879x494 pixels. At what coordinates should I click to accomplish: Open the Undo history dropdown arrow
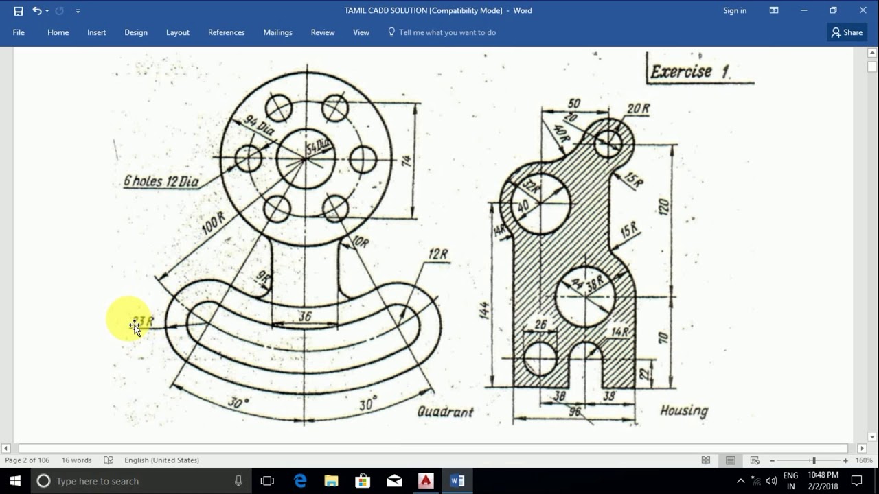click(47, 11)
